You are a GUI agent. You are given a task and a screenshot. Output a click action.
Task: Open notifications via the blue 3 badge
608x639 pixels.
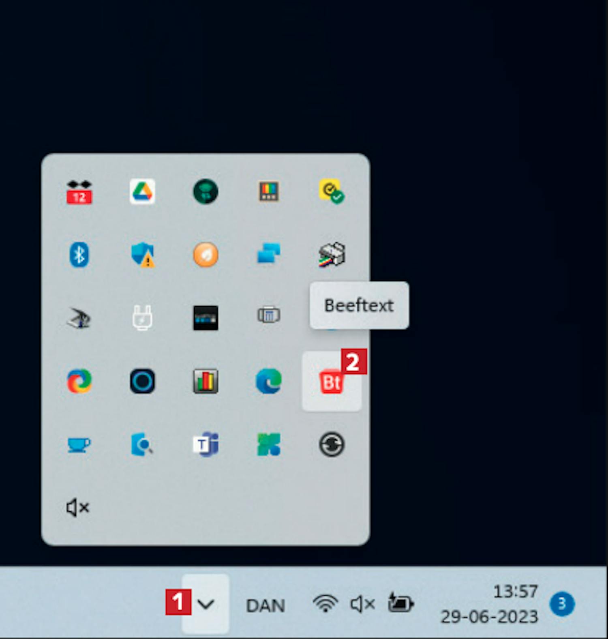pyautogui.click(x=562, y=604)
